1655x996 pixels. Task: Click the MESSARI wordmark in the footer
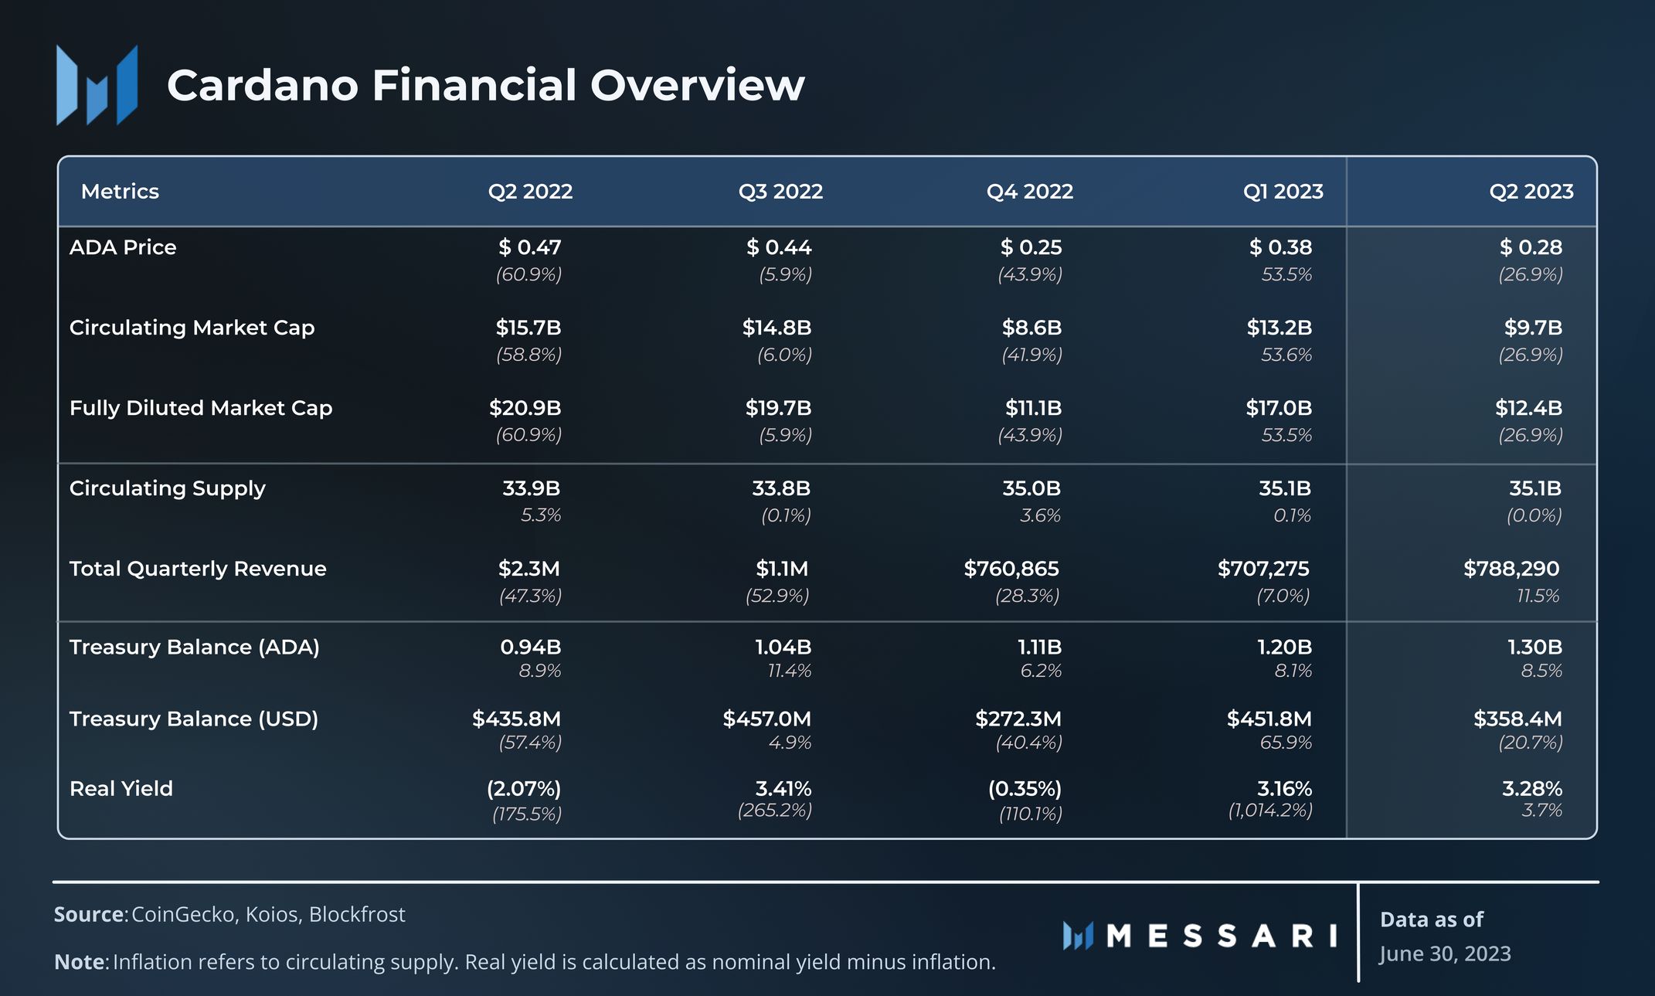point(1222,936)
